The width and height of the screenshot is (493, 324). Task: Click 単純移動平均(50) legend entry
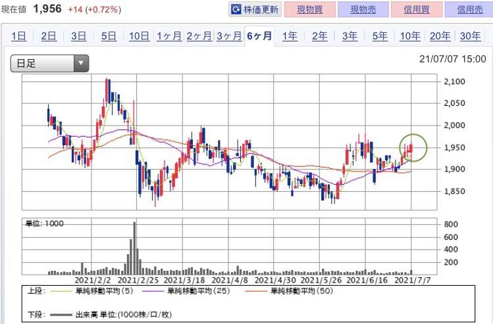point(289,291)
